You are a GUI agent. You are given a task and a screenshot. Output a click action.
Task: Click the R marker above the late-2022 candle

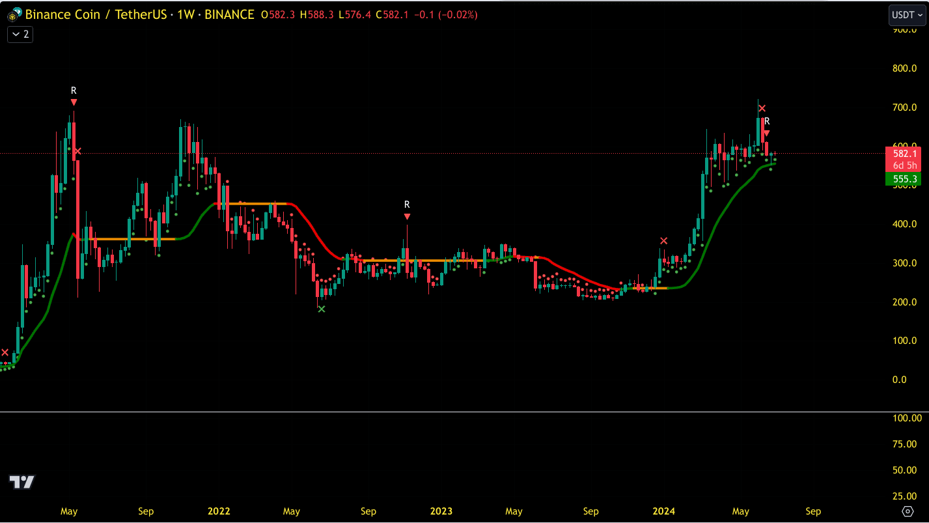click(407, 205)
